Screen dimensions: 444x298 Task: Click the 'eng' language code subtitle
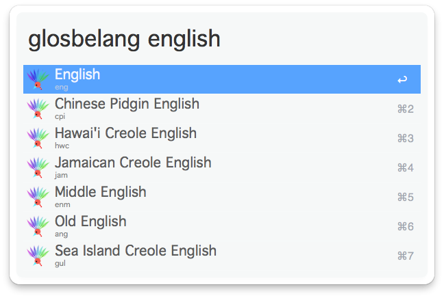(62, 87)
